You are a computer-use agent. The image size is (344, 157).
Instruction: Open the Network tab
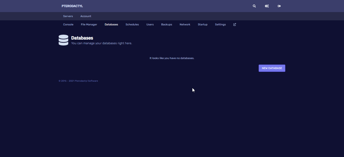(x=185, y=25)
